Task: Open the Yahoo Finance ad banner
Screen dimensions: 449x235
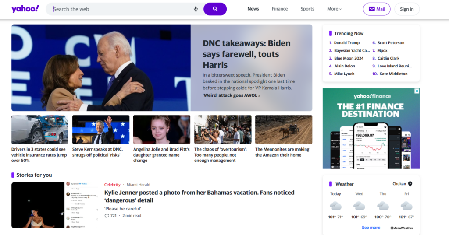Action: 371,128
